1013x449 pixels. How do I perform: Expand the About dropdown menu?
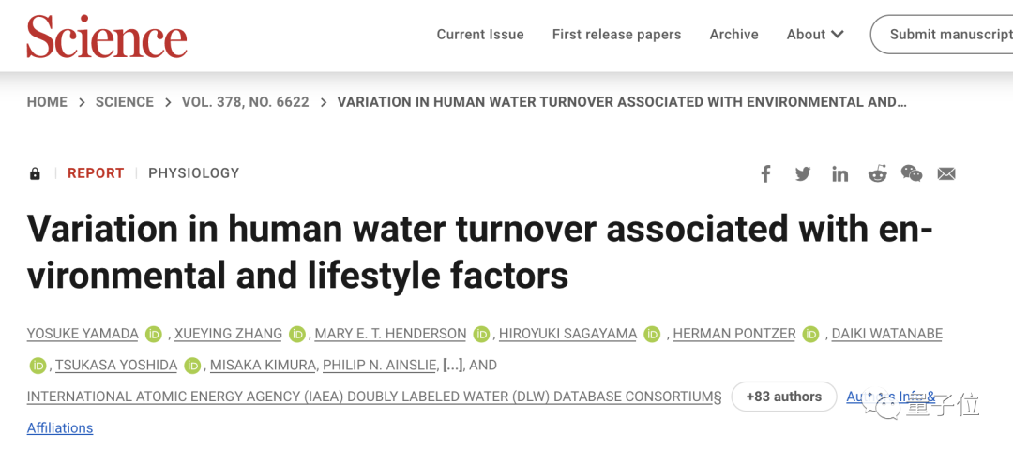click(x=815, y=35)
